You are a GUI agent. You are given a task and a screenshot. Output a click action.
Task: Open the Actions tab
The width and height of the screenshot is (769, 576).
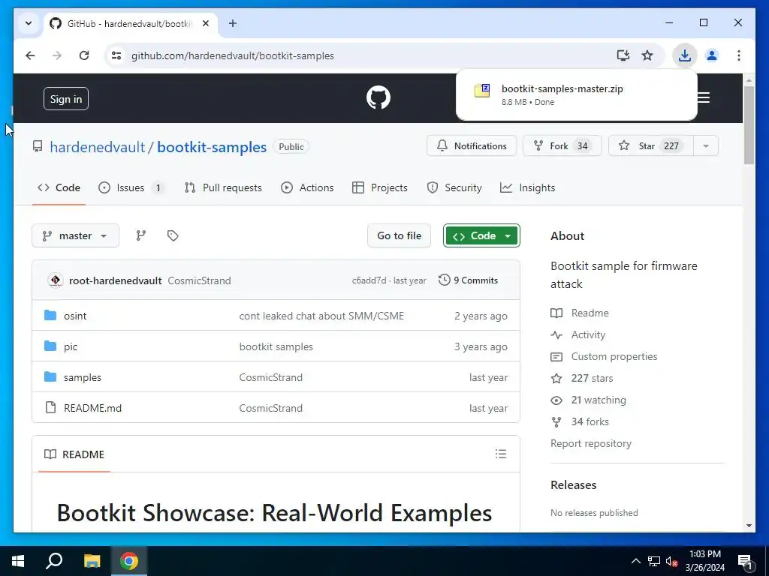[307, 187]
